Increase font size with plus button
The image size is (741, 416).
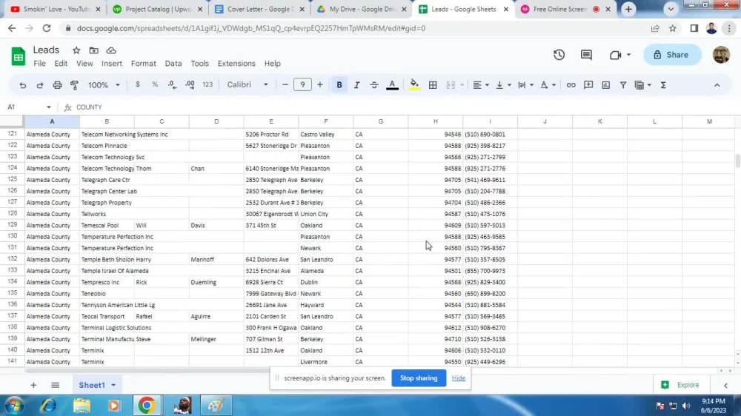coord(320,85)
